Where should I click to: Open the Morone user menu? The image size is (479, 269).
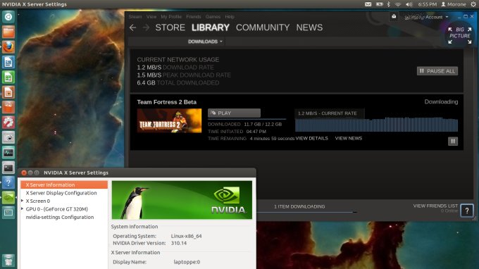click(x=454, y=4)
